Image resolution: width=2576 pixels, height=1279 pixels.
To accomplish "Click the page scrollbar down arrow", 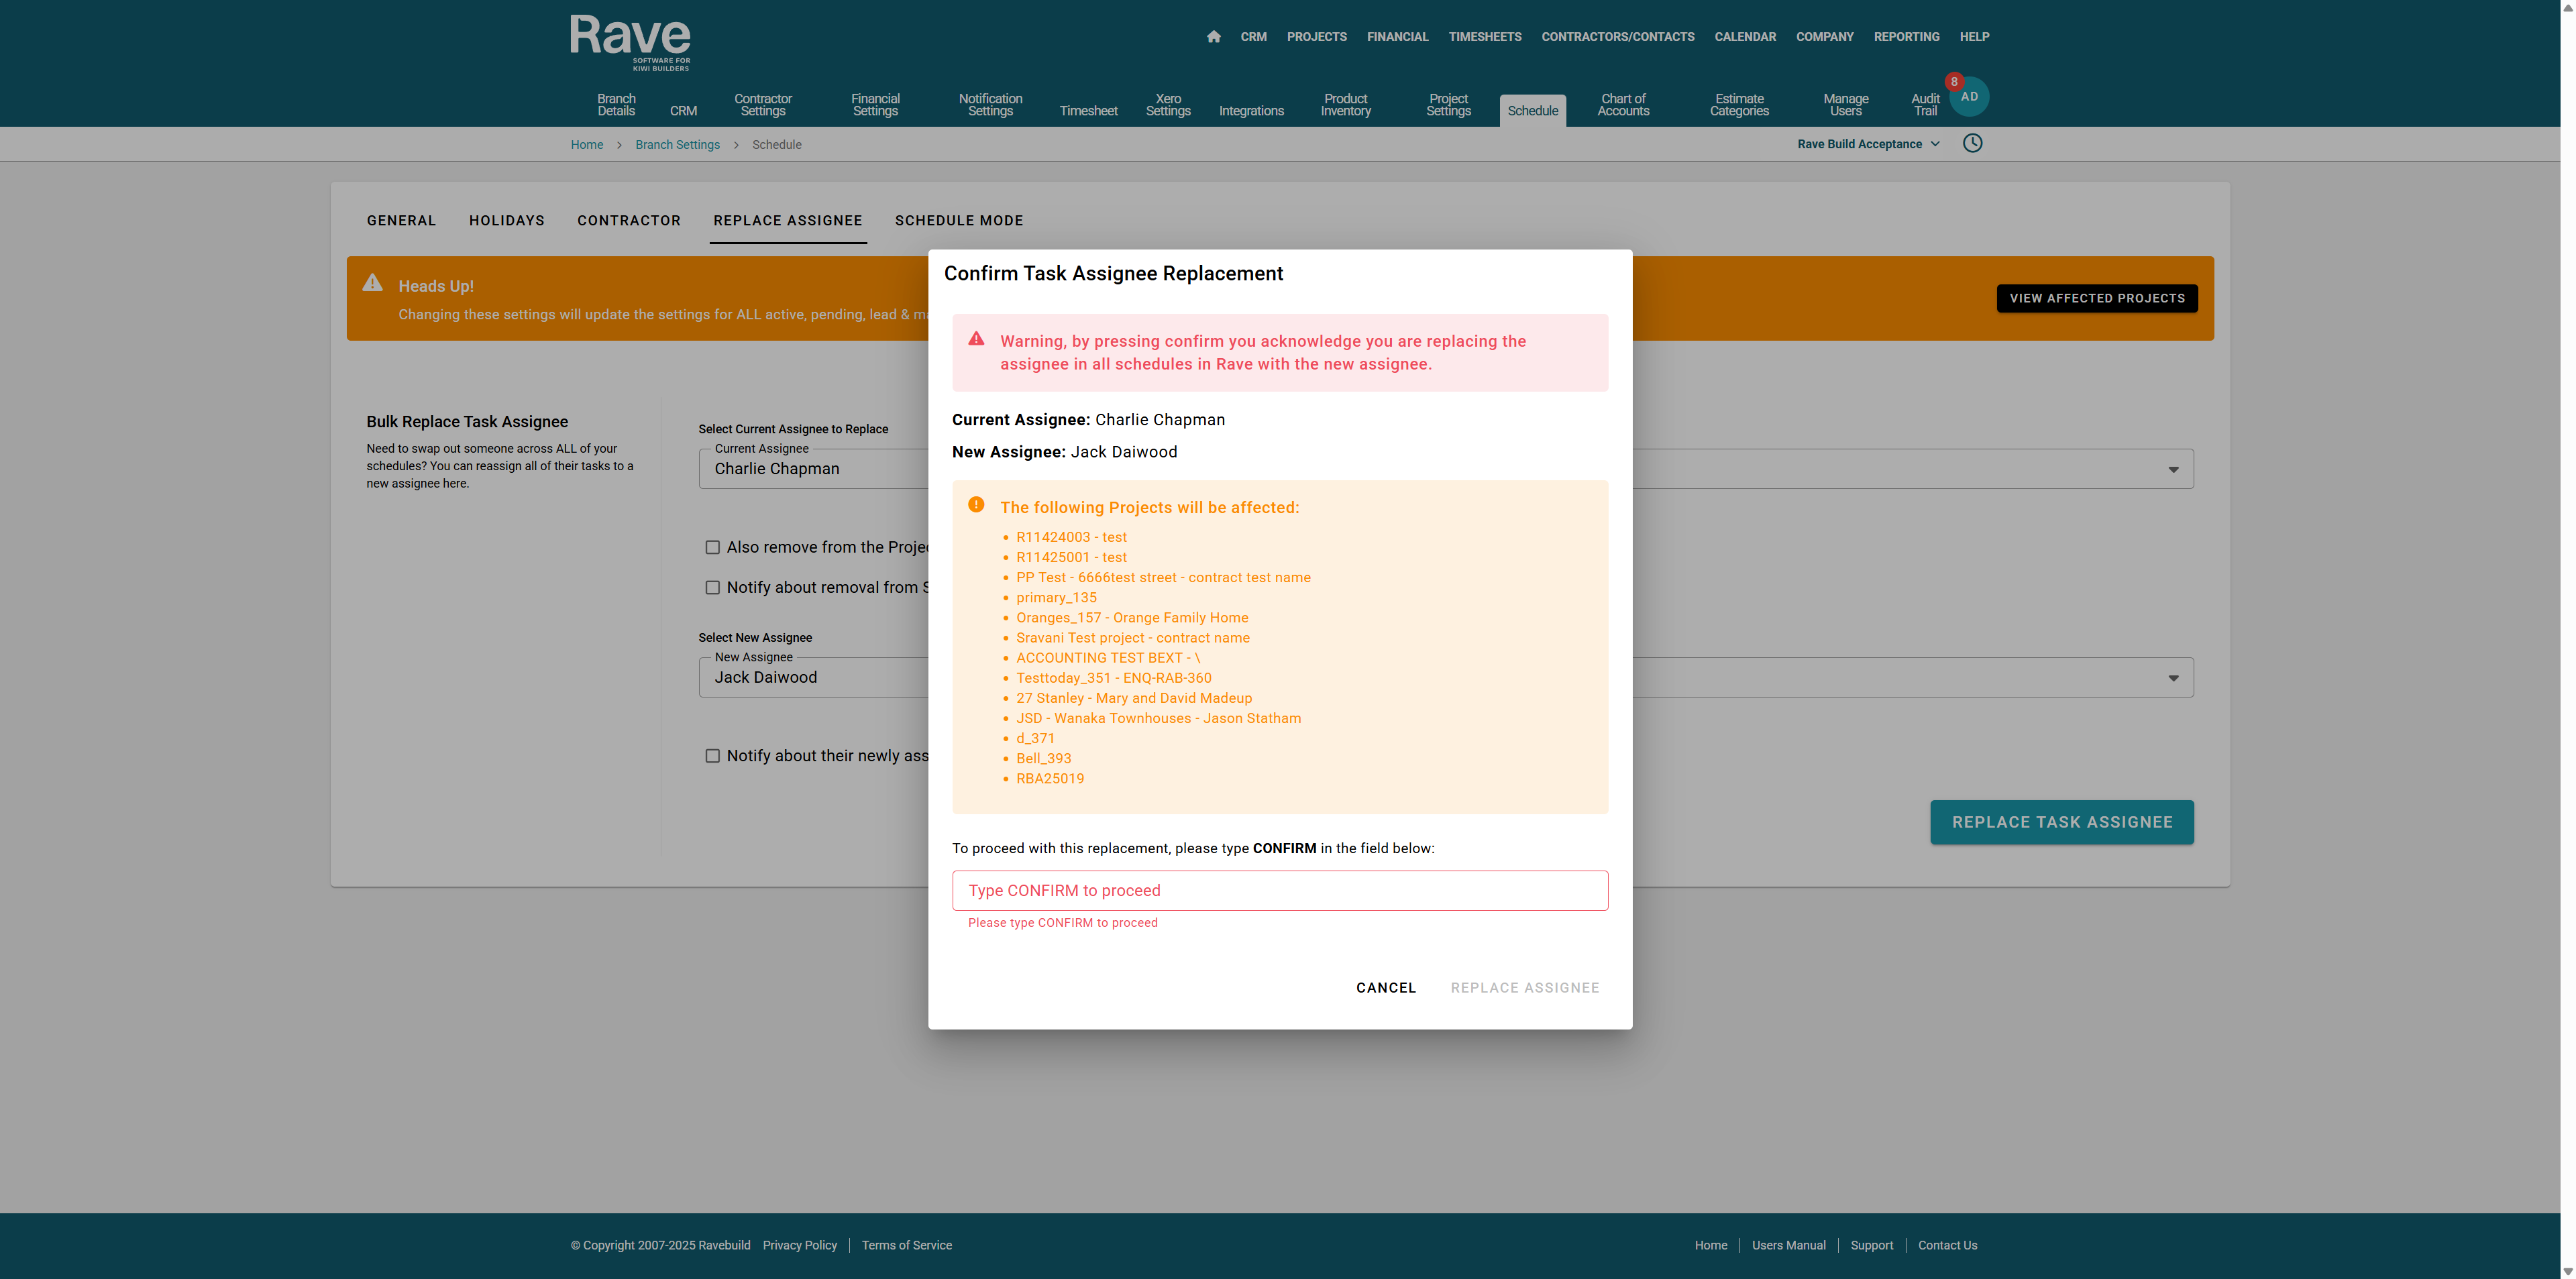I will [2567, 1271].
